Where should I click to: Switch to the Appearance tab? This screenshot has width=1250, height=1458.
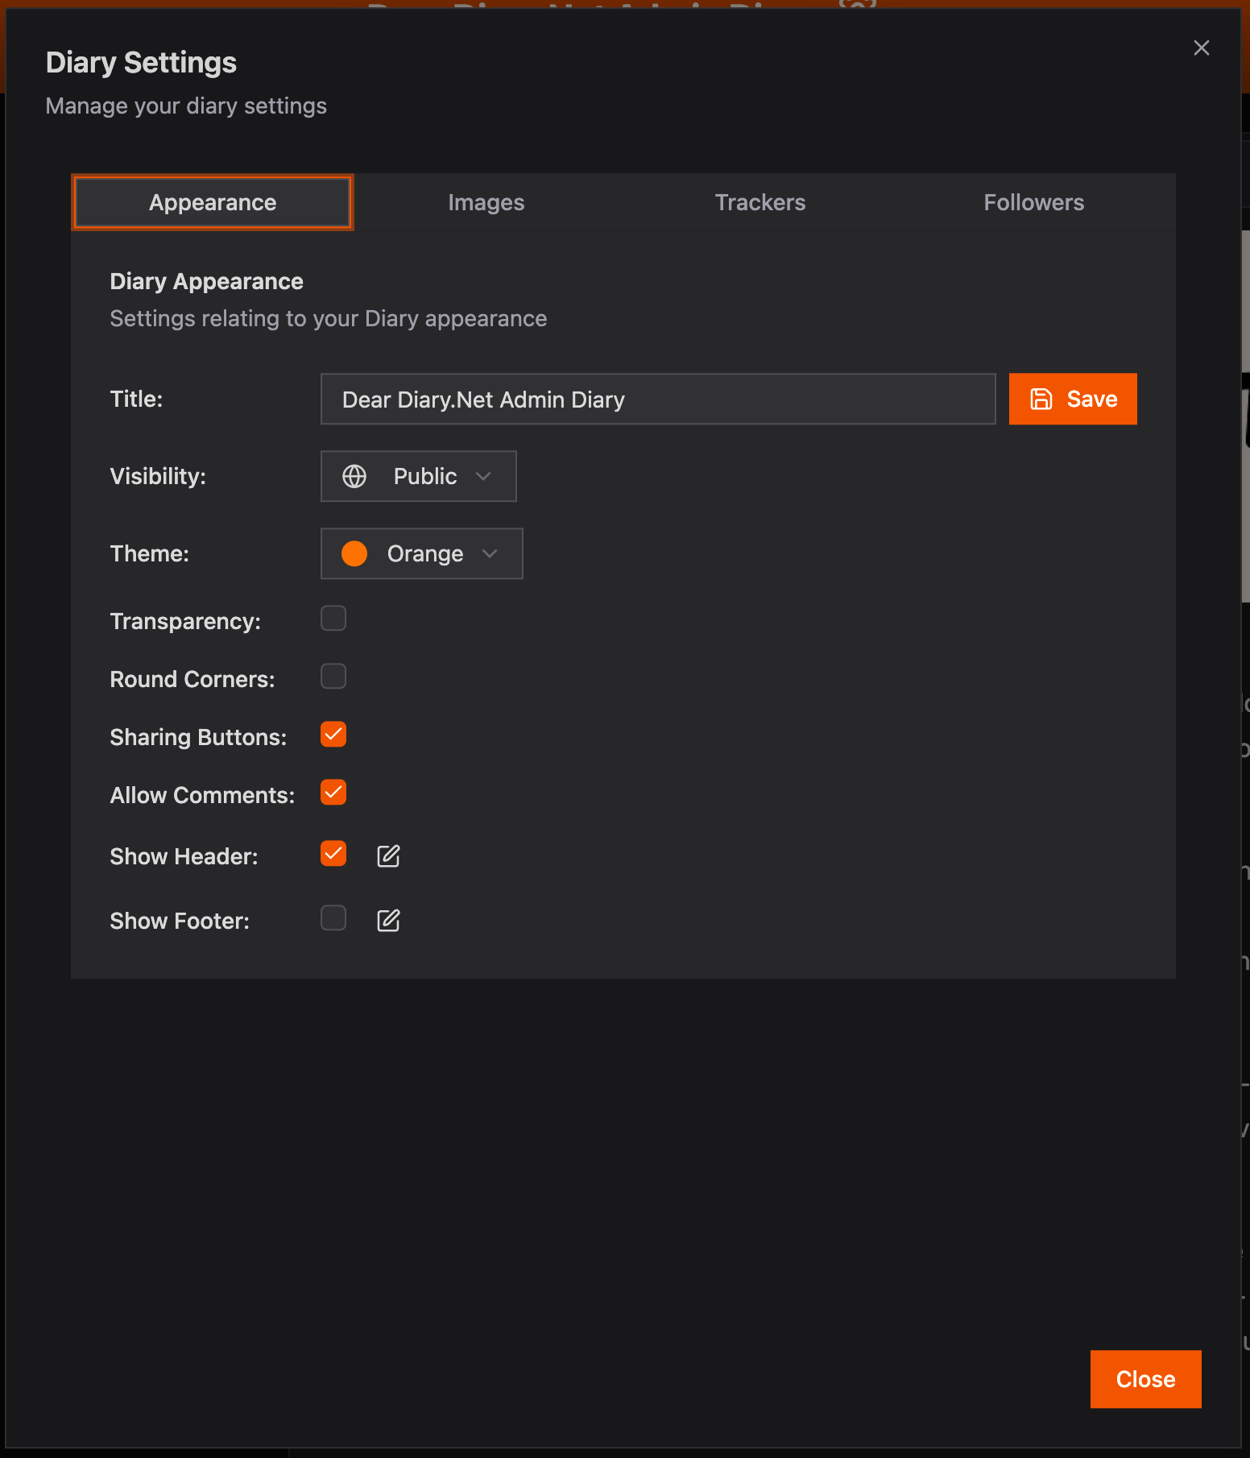tap(213, 202)
